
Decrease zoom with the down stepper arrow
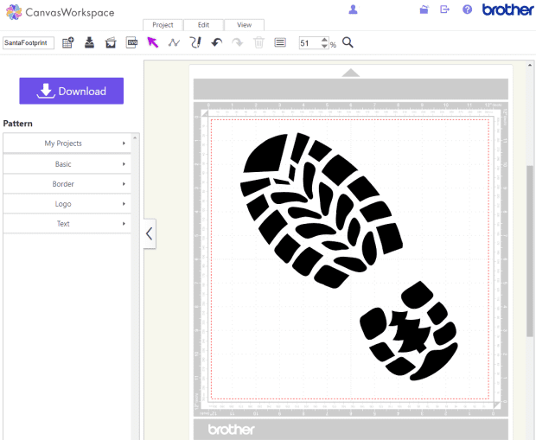pyautogui.click(x=324, y=46)
